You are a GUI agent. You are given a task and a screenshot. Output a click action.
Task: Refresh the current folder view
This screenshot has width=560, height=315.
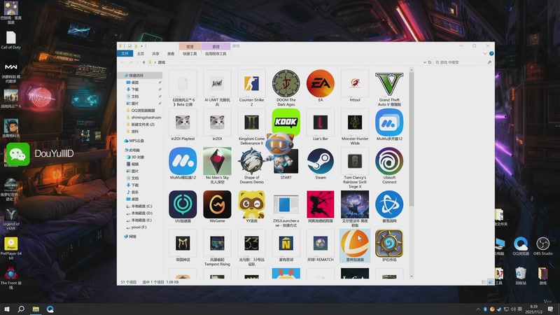pos(430,62)
